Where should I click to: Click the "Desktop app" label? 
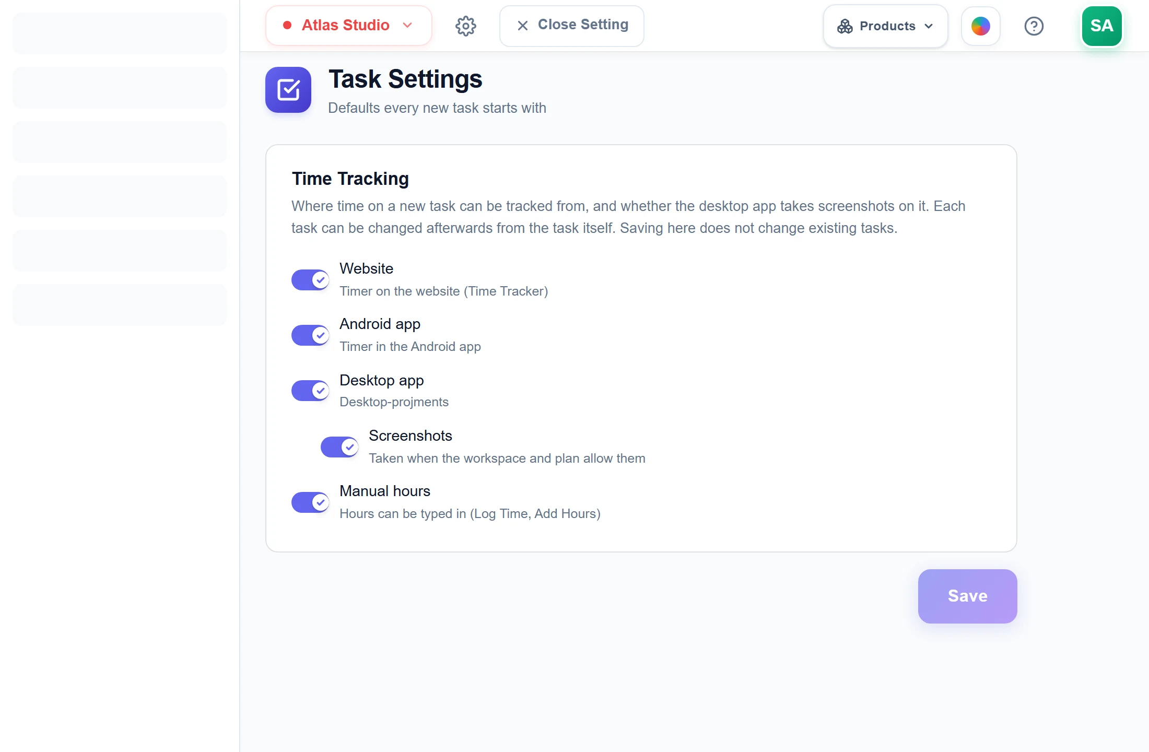click(x=381, y=380)
